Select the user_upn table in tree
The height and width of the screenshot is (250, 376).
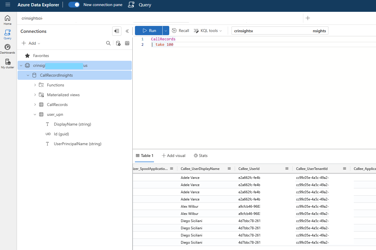tap(55, 114)
